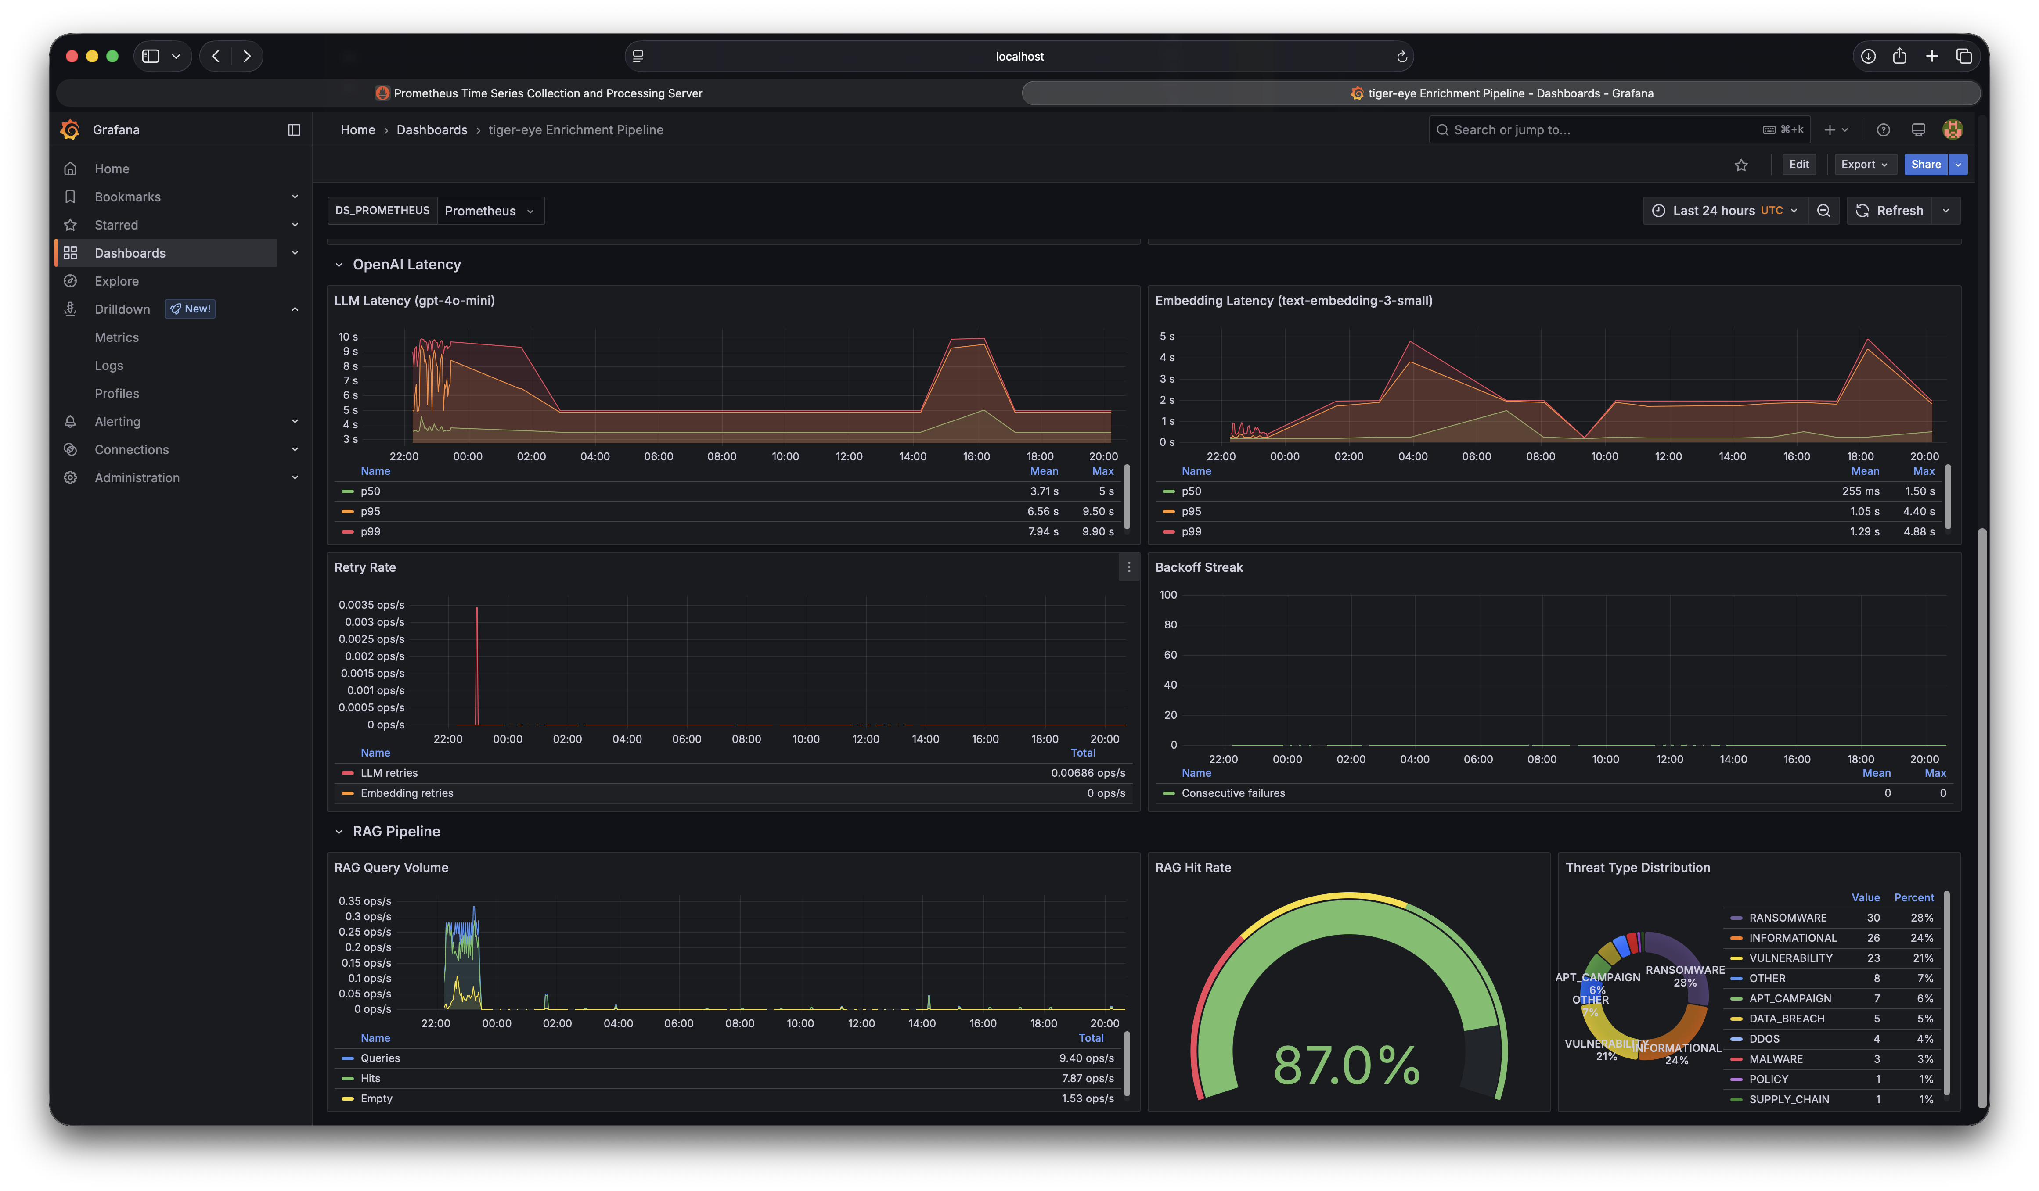Viewport: 2039px width, 1191px height.
Task: Click the Edit button
Action: pyautogui.click(x=1800, y=164)
